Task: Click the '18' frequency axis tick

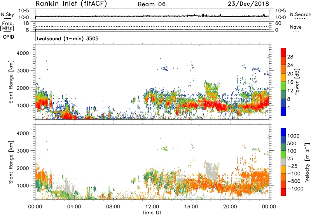Action: 26,23
